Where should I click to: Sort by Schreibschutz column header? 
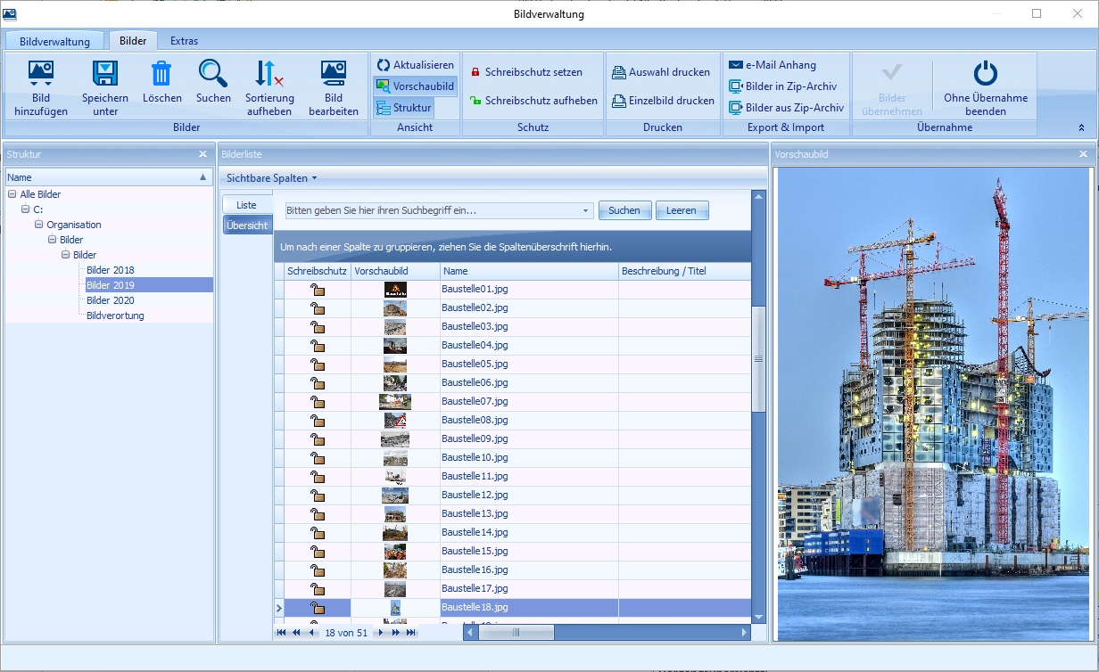(x=317, y=271)
